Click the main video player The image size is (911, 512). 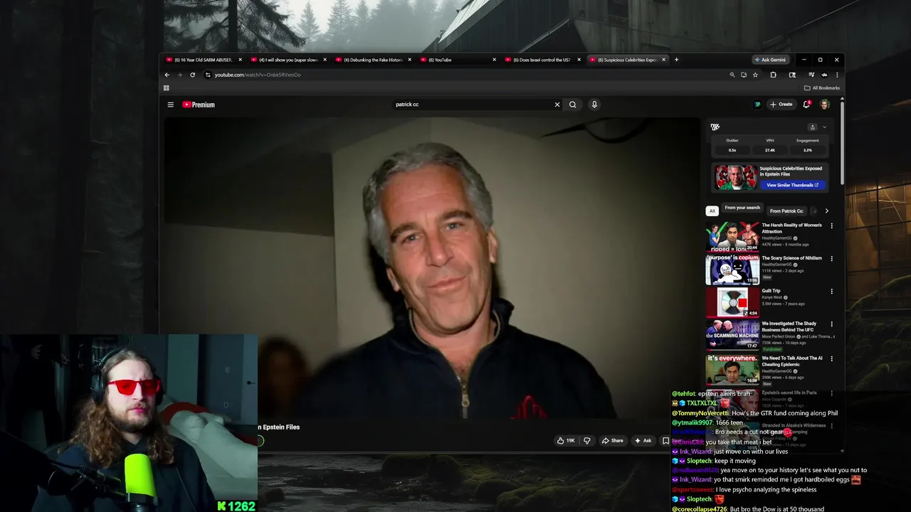(x=432, y=269)
